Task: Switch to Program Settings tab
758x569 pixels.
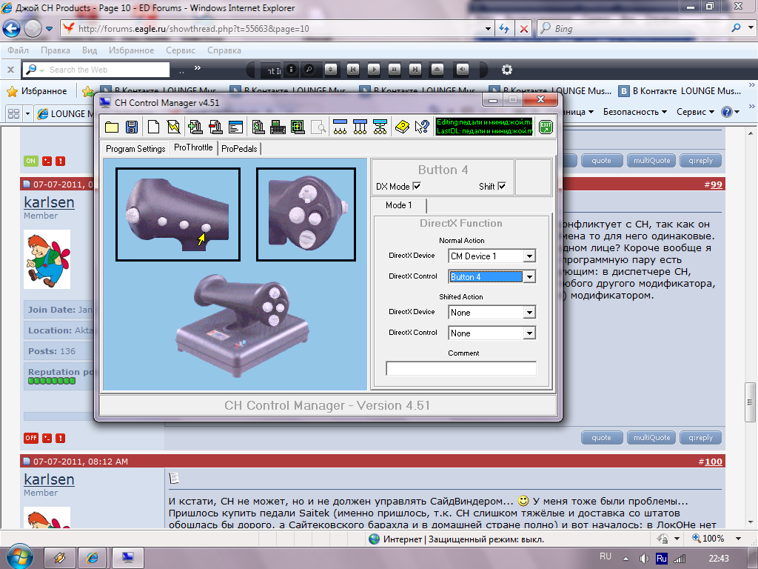Action: 135,148
